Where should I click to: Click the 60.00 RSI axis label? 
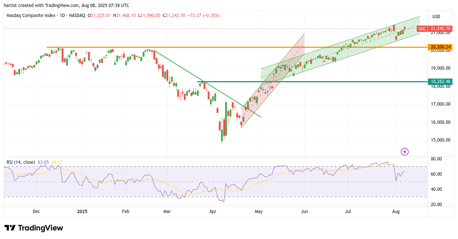[436, 174]
